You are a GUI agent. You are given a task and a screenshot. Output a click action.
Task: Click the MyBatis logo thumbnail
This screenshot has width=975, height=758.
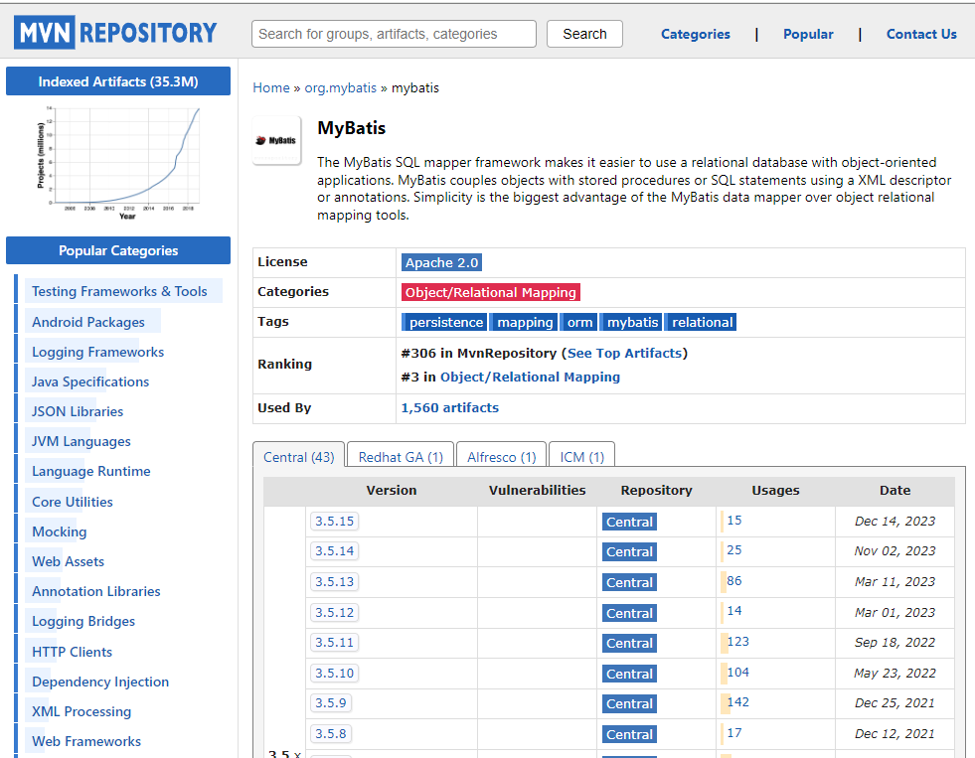pyautogui.click(x=276, y=140)
